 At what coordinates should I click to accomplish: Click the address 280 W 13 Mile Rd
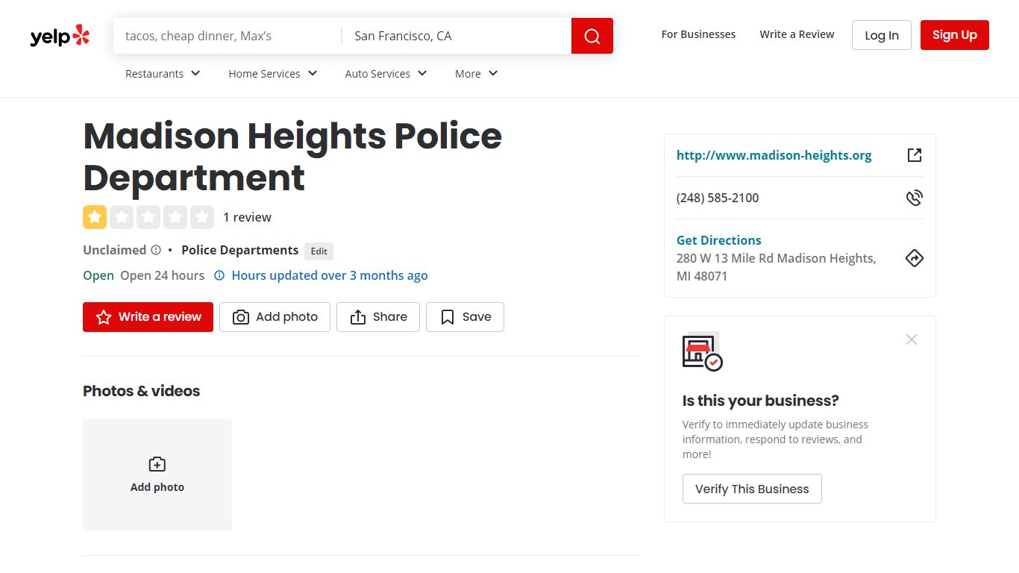(776, 267)
